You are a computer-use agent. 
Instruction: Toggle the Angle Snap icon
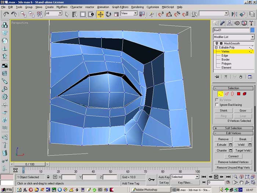tap(169, 14)
